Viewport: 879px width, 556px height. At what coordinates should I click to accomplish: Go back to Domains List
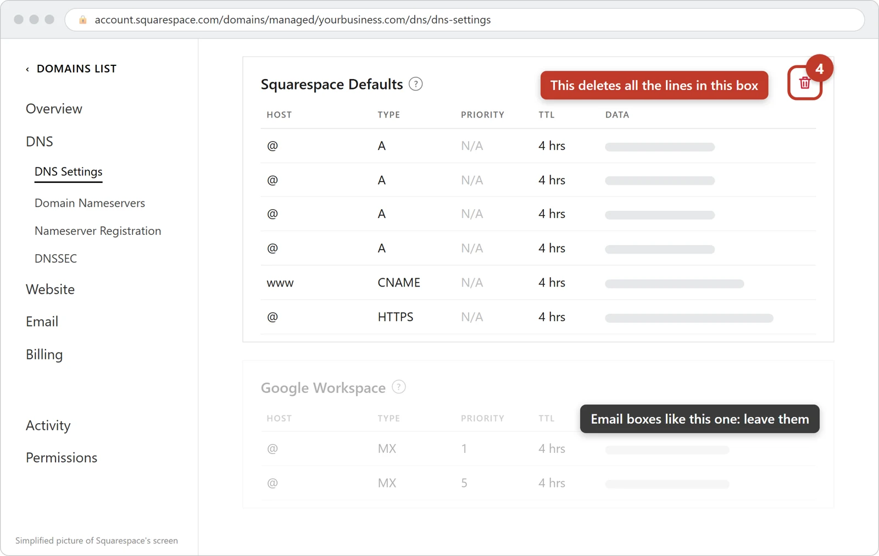(71, 69)
